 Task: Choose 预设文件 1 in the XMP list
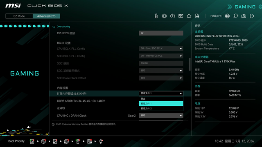point(161,103)
